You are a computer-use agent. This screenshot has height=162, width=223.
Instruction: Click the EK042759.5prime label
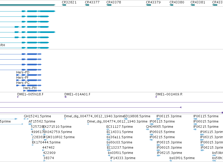[58, 132]
